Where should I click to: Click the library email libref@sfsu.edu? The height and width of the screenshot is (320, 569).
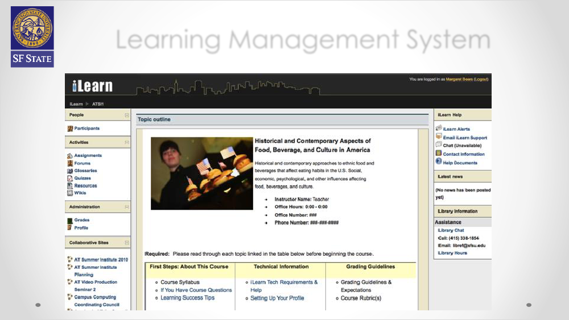[x=469, y=246]
